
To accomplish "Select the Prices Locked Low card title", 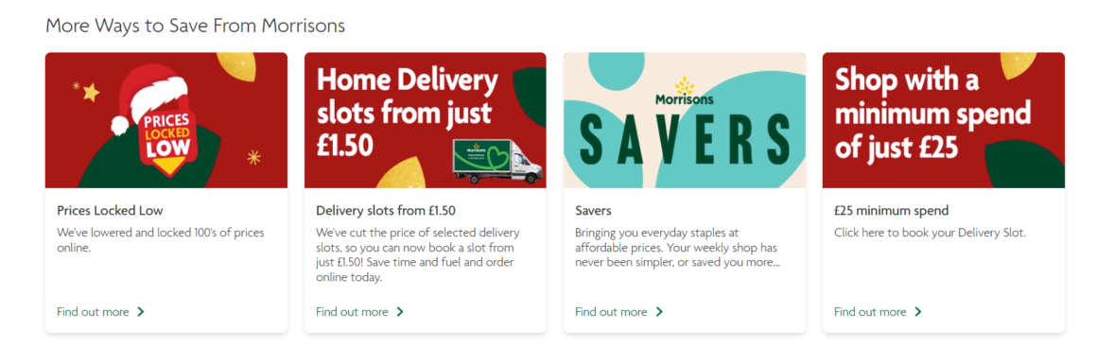I will pos(110,210).
